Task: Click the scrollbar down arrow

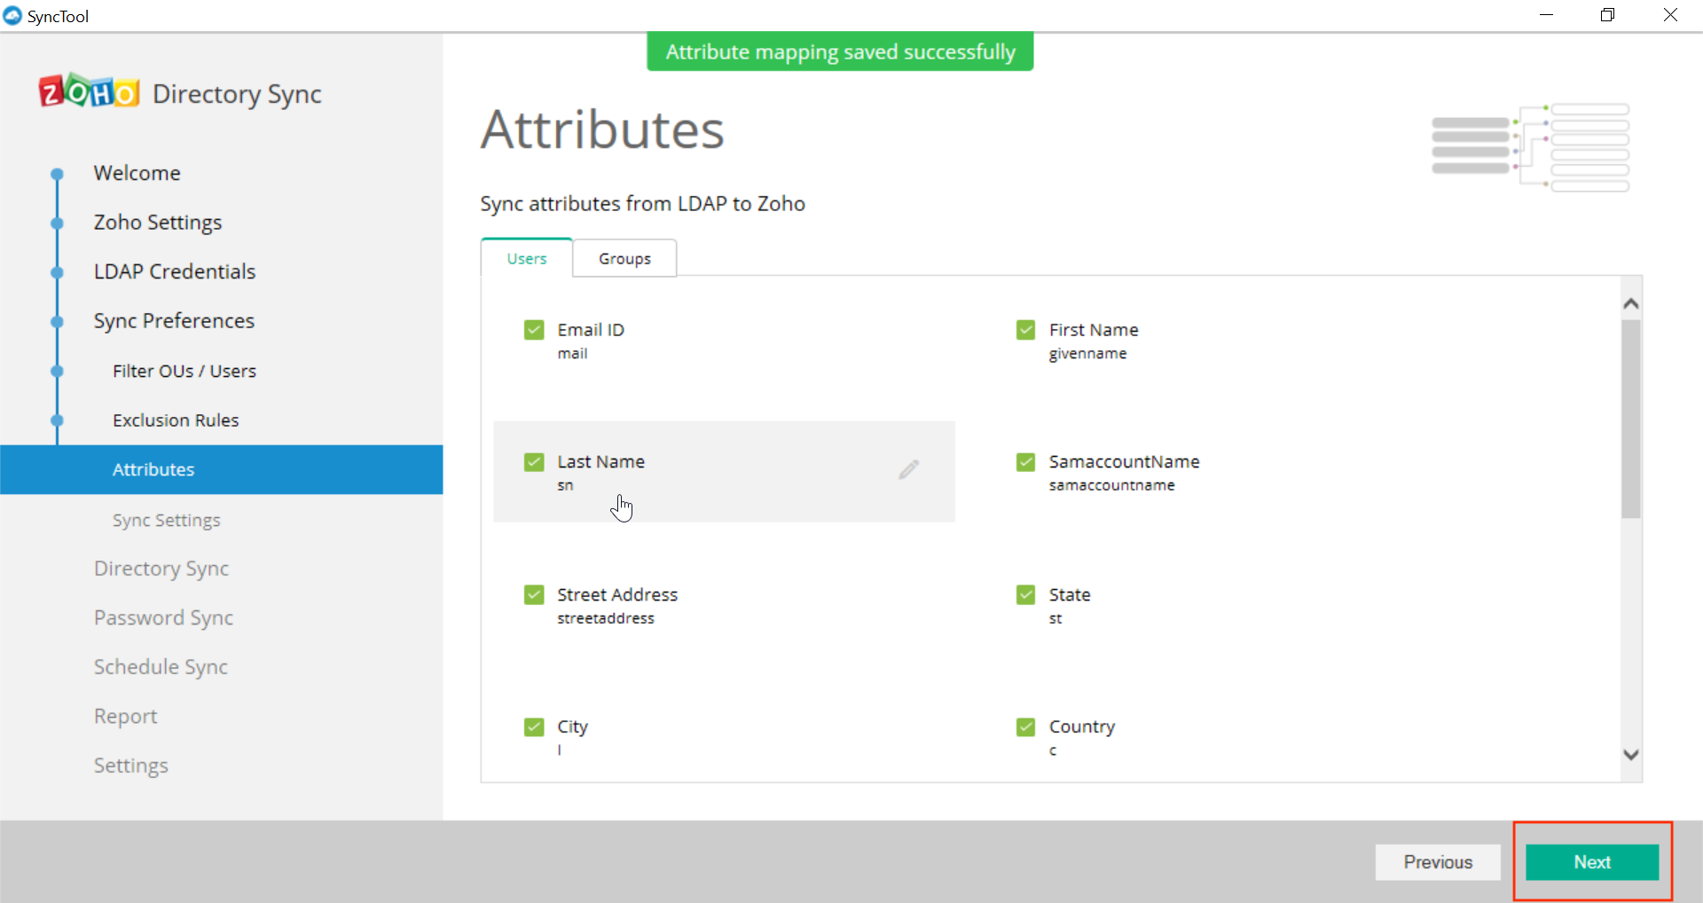Action: (1630, 755)
